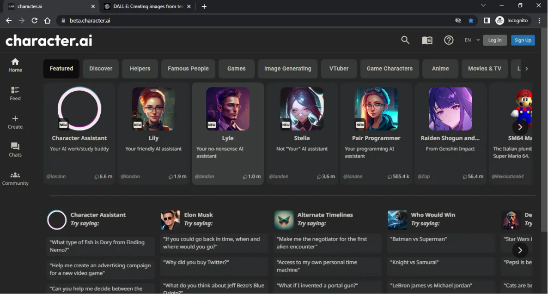Choose the advertising campaign prompt

point(100,269)
